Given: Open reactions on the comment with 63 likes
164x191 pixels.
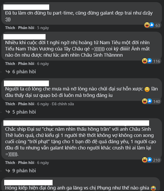Looking at the screenshot, I should click(152, 25).
